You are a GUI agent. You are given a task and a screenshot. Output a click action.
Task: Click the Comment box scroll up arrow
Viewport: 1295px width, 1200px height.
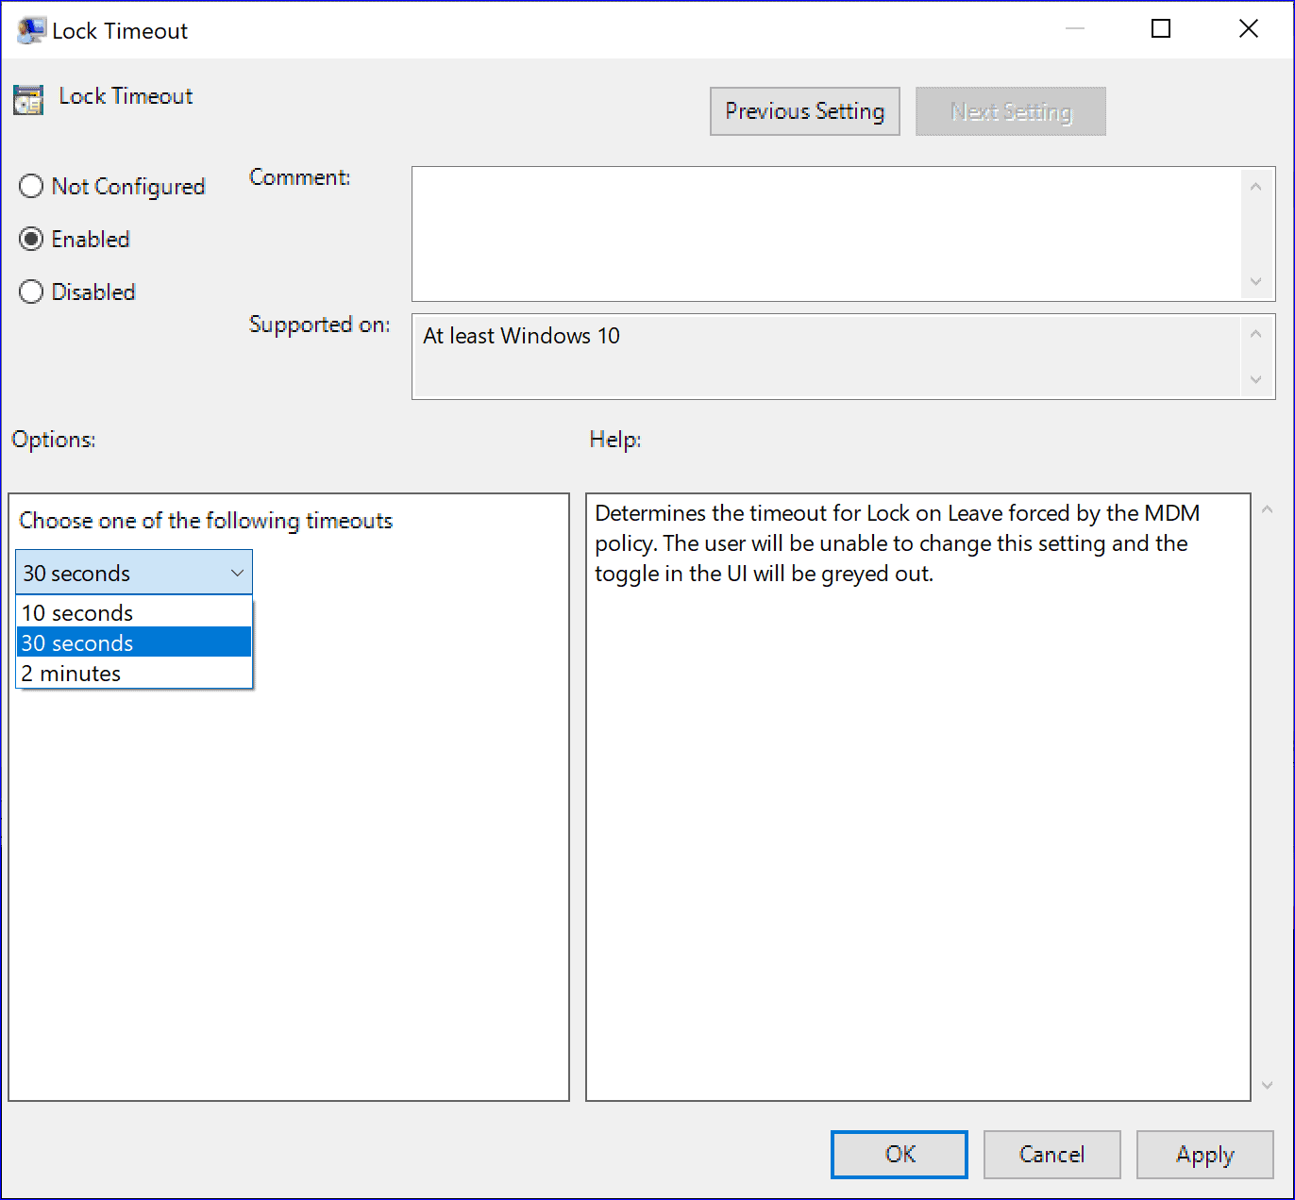[x=1255, y=187]
